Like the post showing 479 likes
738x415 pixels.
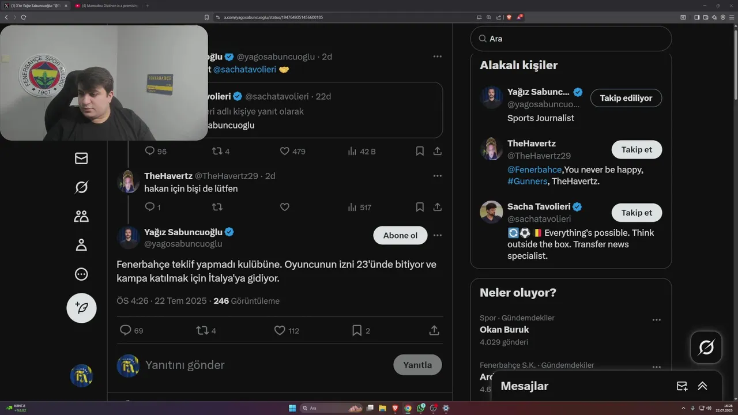[x=284, y=151]
